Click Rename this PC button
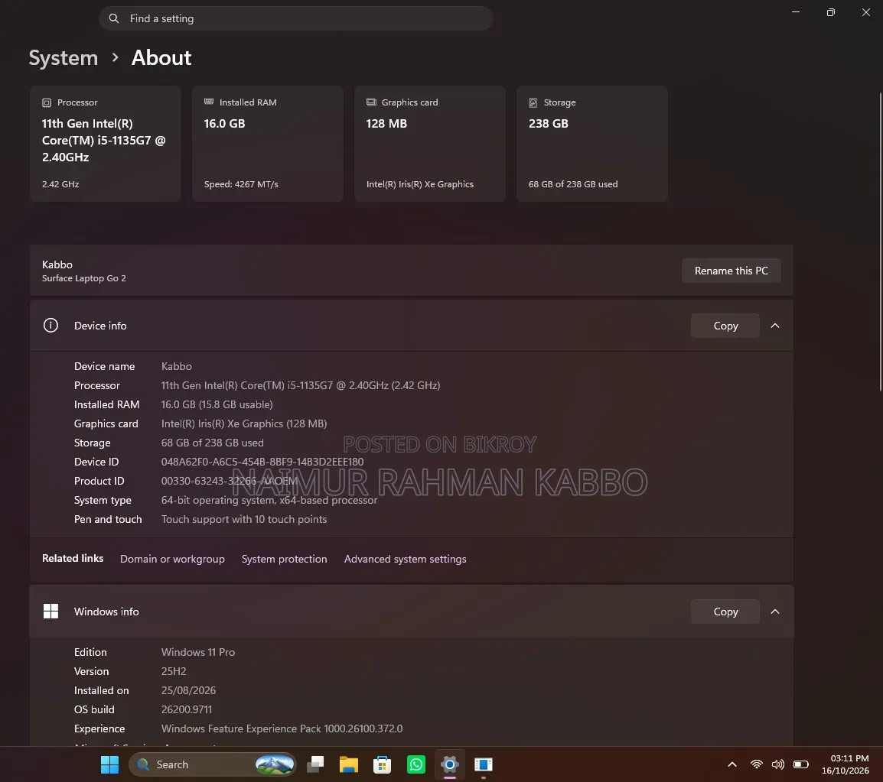883x782 pixels. click(x=731, y=271)
